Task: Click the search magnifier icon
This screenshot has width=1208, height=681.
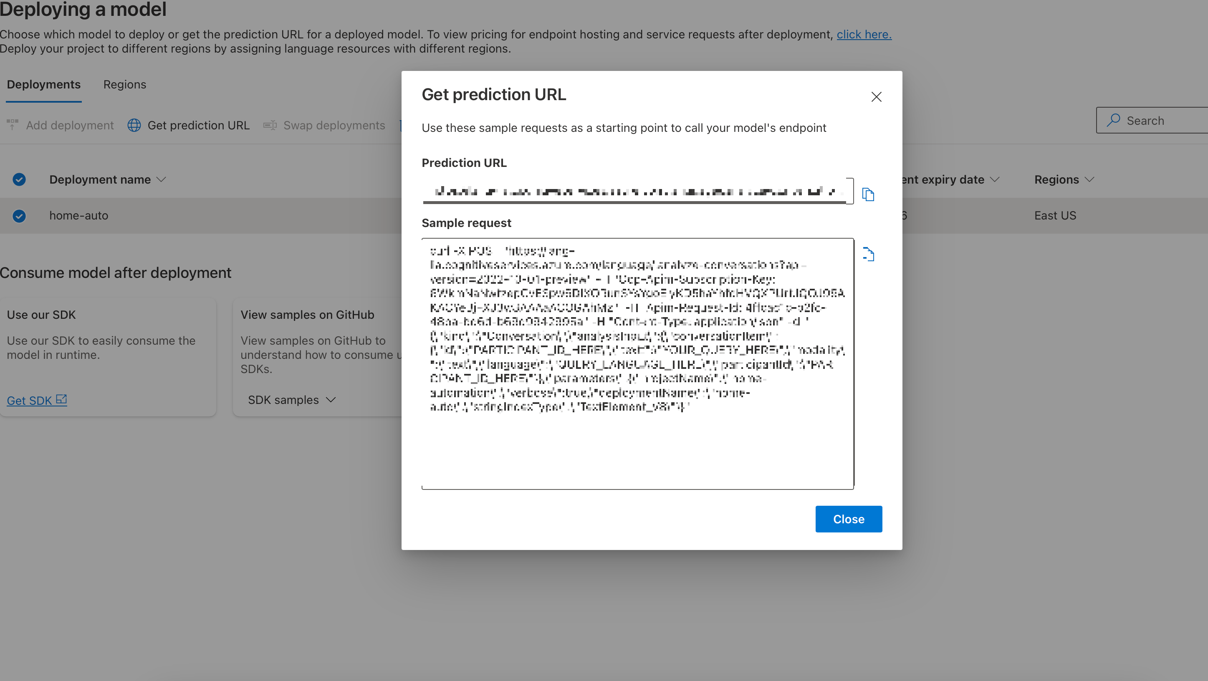Action: (1113, 120)
